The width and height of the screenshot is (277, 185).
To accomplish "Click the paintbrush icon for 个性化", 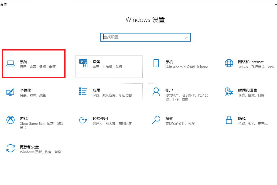I will click(11, 92).
